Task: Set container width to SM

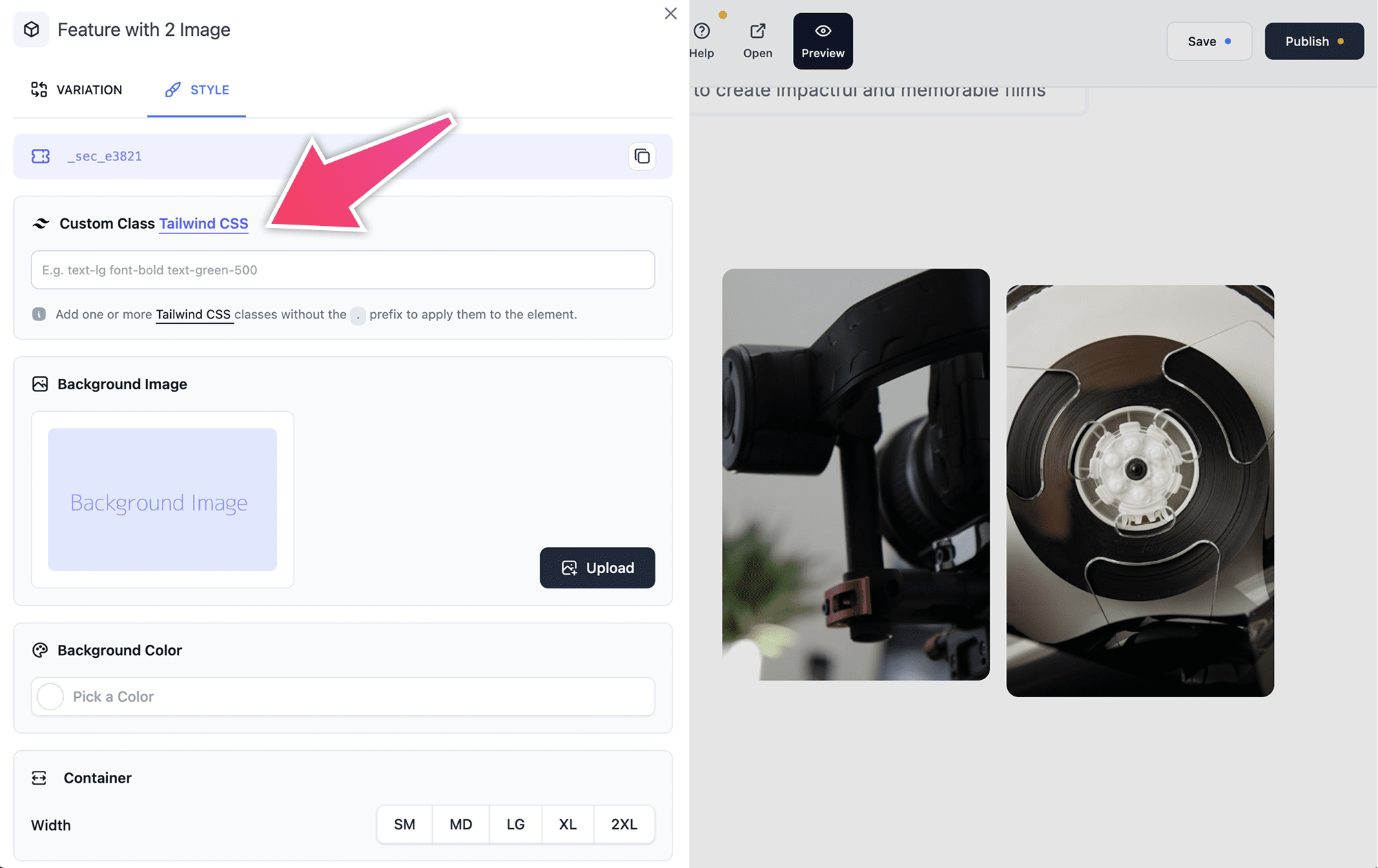Action: click(404, 825)
